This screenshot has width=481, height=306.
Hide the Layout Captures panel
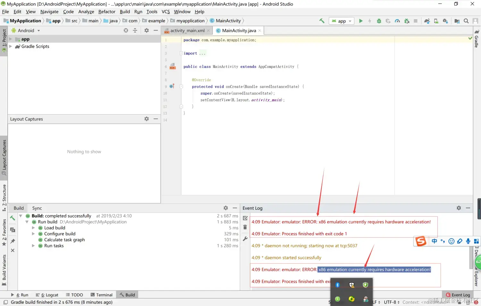(156, 119)
